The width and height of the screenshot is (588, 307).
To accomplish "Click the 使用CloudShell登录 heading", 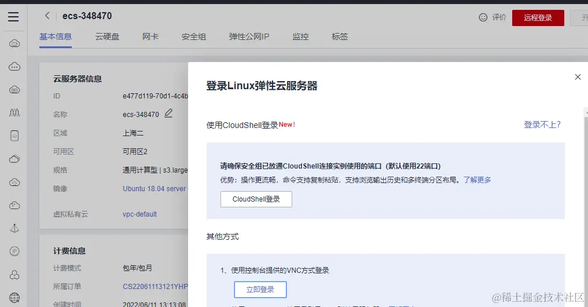I will [242, 125].
